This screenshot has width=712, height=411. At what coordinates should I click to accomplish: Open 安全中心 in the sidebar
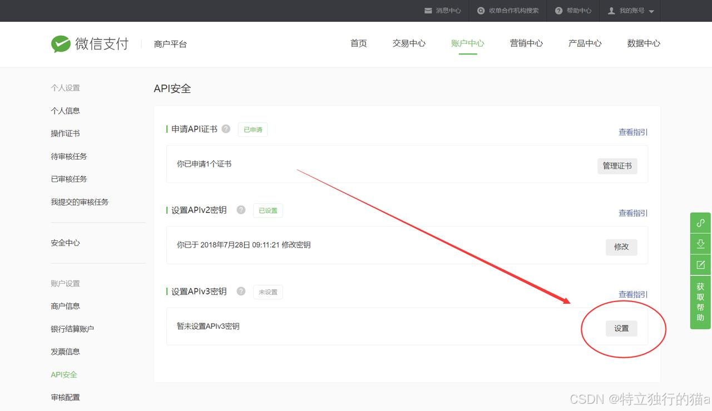coord(66,243)
